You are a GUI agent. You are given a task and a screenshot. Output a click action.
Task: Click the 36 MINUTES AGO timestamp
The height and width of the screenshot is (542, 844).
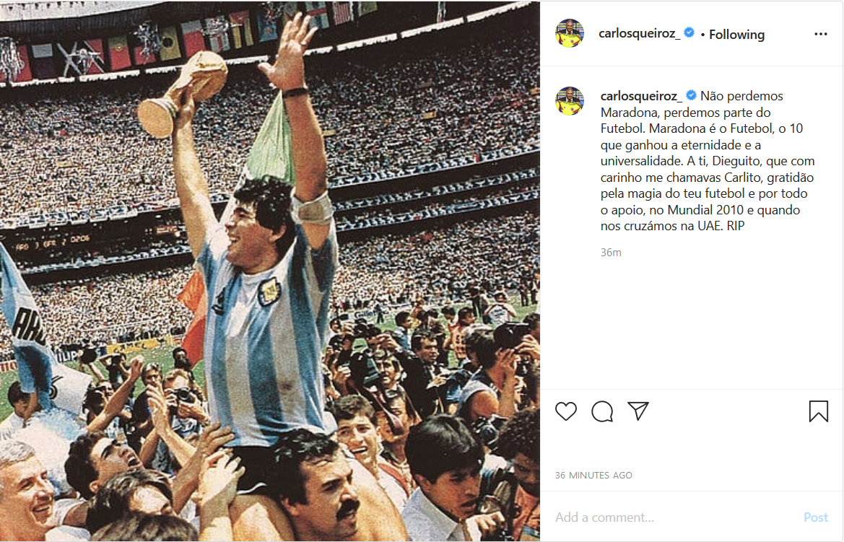tap(593, 476)
